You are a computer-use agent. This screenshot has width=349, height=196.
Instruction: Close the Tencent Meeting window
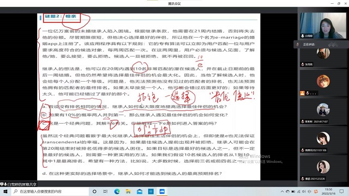[345, 4]
